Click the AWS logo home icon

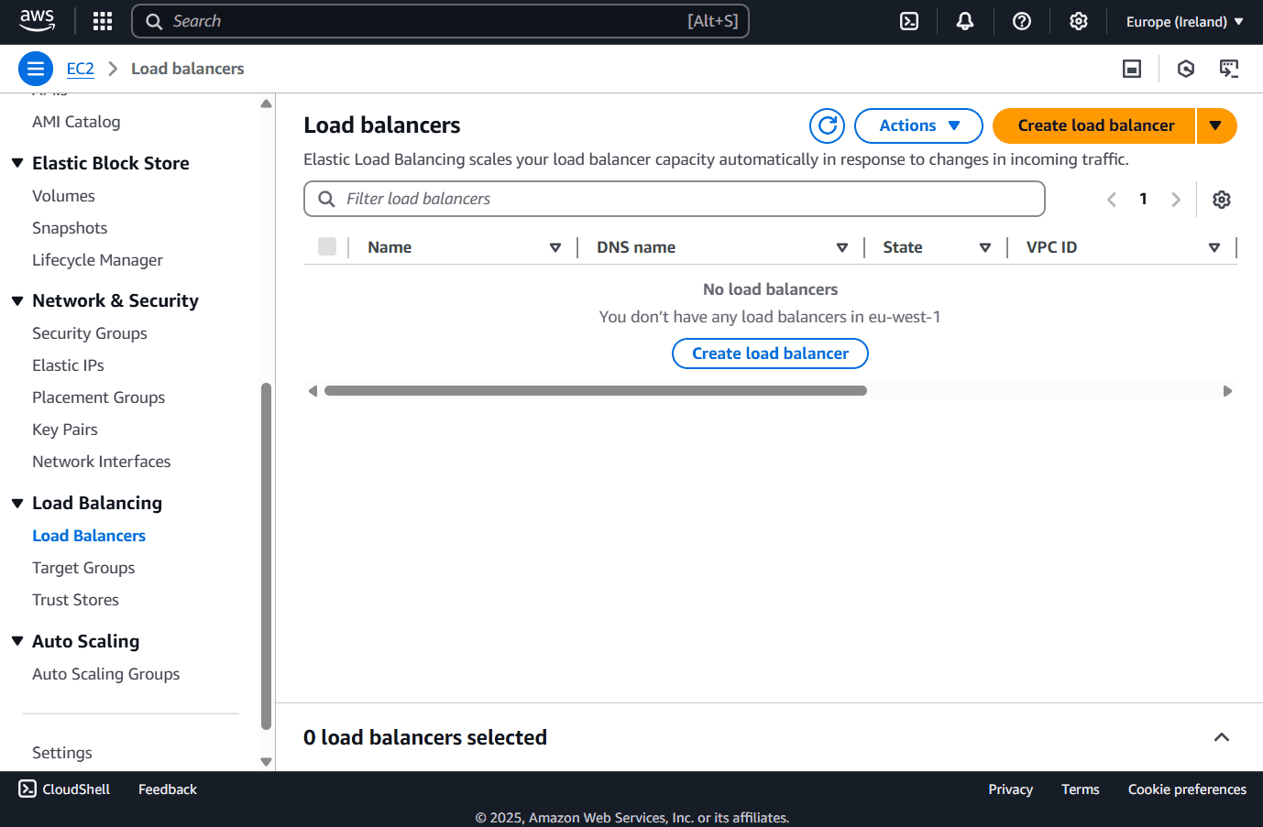[x=37, y=20]
